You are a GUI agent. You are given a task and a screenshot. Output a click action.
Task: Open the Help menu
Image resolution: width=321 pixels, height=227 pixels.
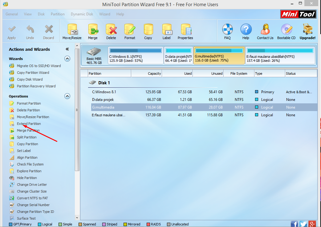120,14
